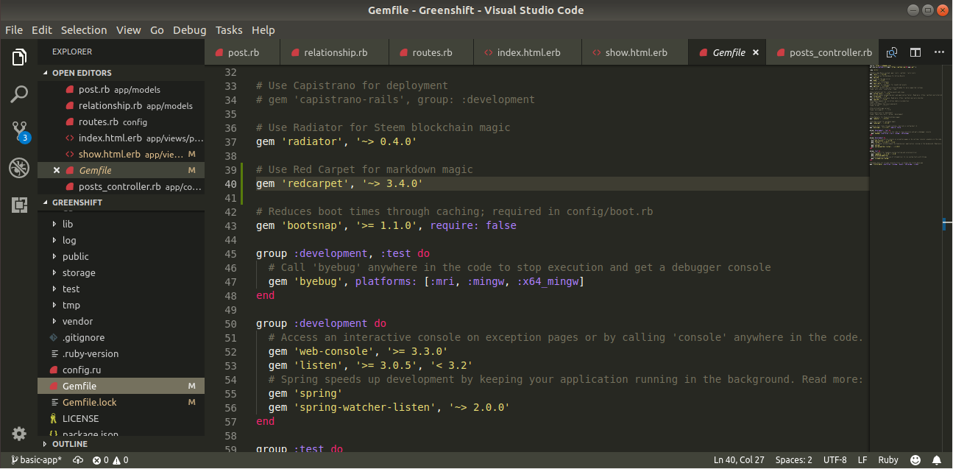Open the Debug view icon
Viewport: 953px width, 469px height.
click(19, 168)
